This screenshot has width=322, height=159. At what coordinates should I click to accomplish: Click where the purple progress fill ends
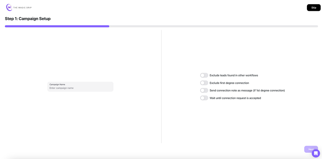tap(109, 26)
